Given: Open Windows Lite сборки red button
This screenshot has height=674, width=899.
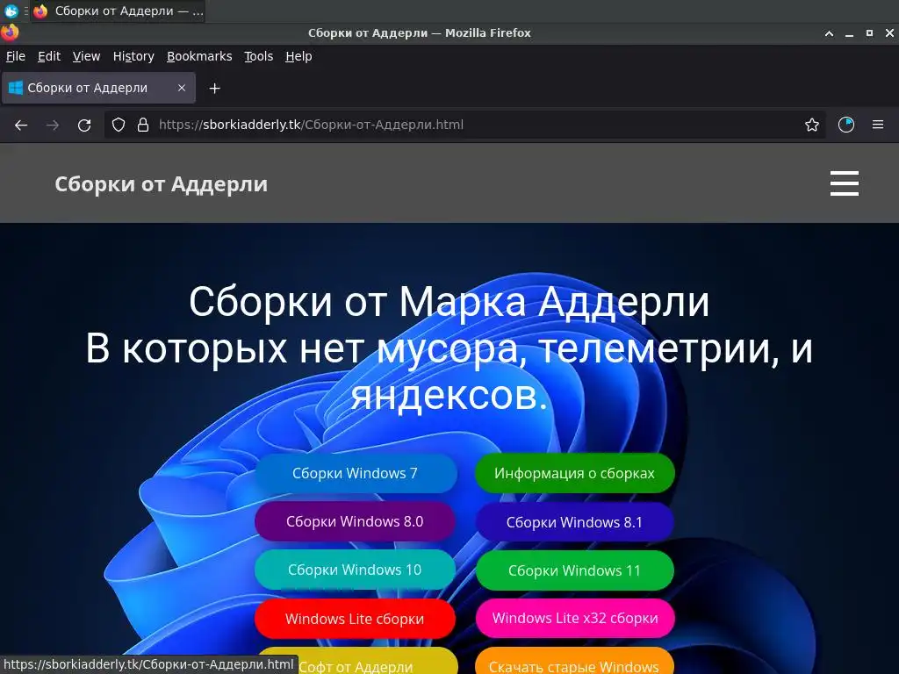Looking at the screenshot, I should [355, 619].
